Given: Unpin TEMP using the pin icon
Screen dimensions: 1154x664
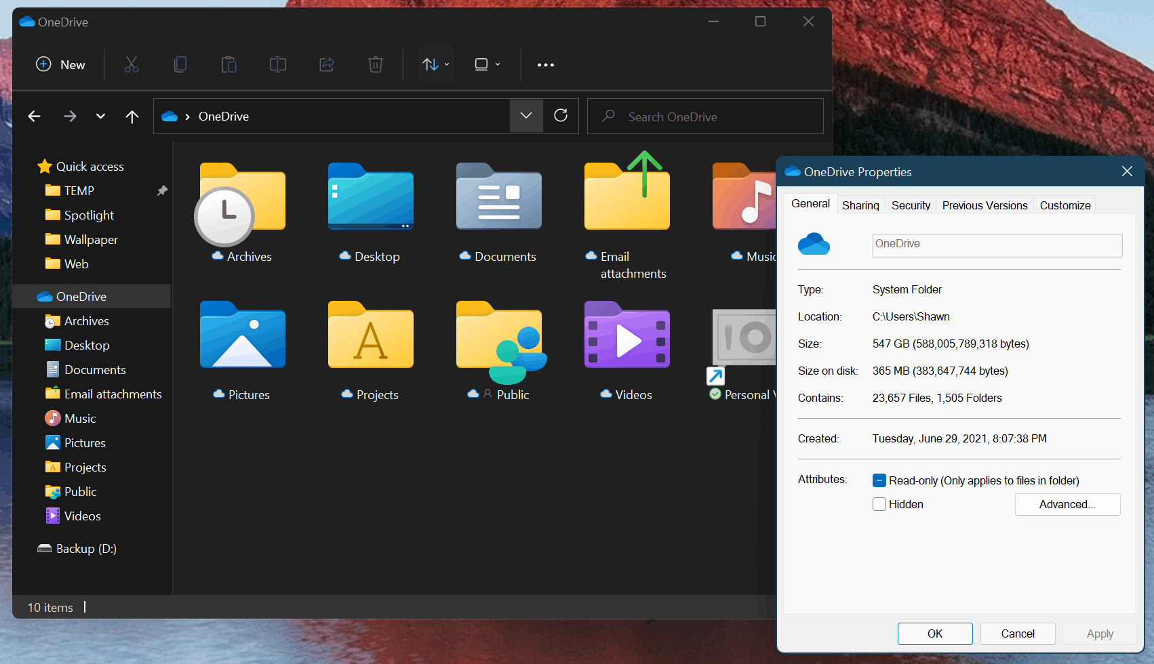Looking at the screenshot, I should (x=162, y=190).
